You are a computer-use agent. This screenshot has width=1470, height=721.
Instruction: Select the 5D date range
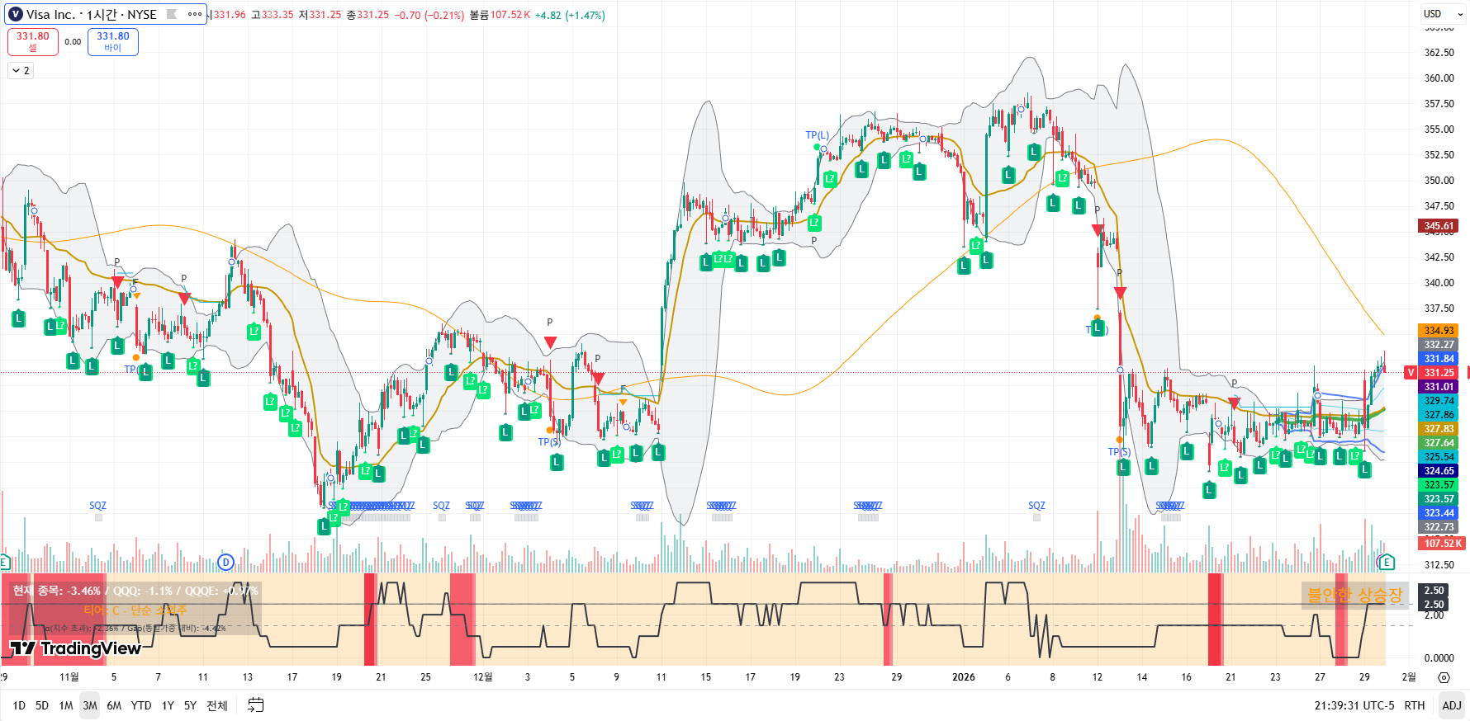tap(42, 705)
